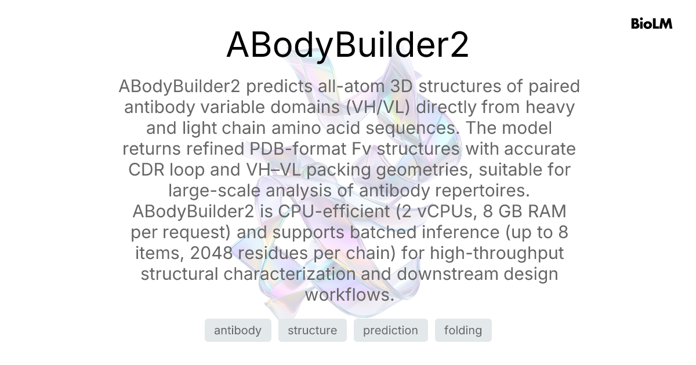The image size is (696, 365).
Task: Choose the folding tag
Action: click(463, 330)
